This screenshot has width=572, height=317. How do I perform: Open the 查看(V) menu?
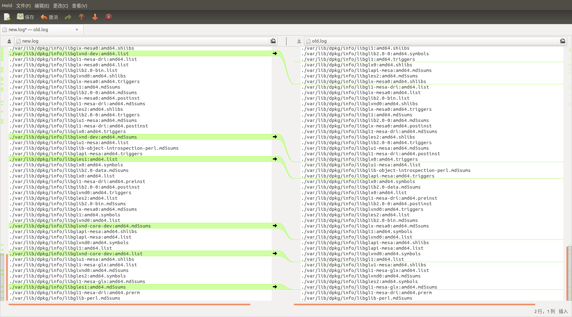pyautogui.click(x=79, y=6)
